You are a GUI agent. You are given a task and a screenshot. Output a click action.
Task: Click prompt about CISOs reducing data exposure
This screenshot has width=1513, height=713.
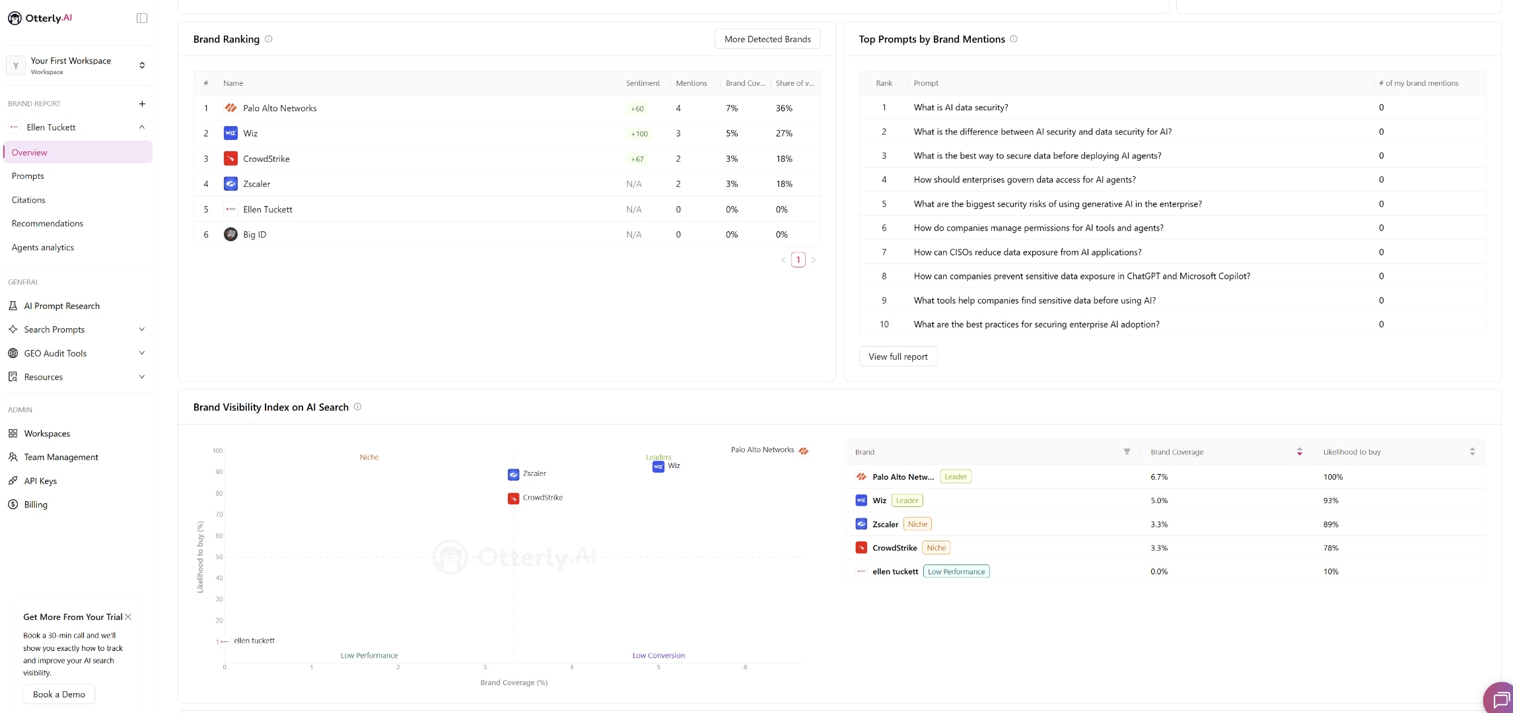point(1028,252)
